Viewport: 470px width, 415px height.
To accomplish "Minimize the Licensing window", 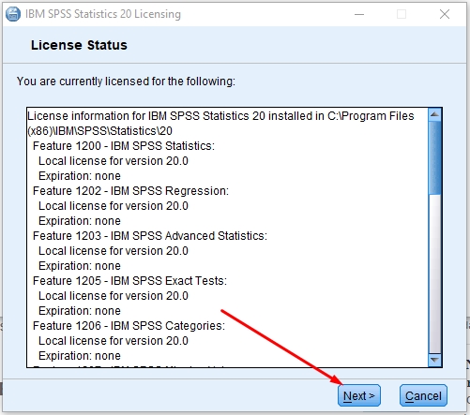I will tap(359, 14).
